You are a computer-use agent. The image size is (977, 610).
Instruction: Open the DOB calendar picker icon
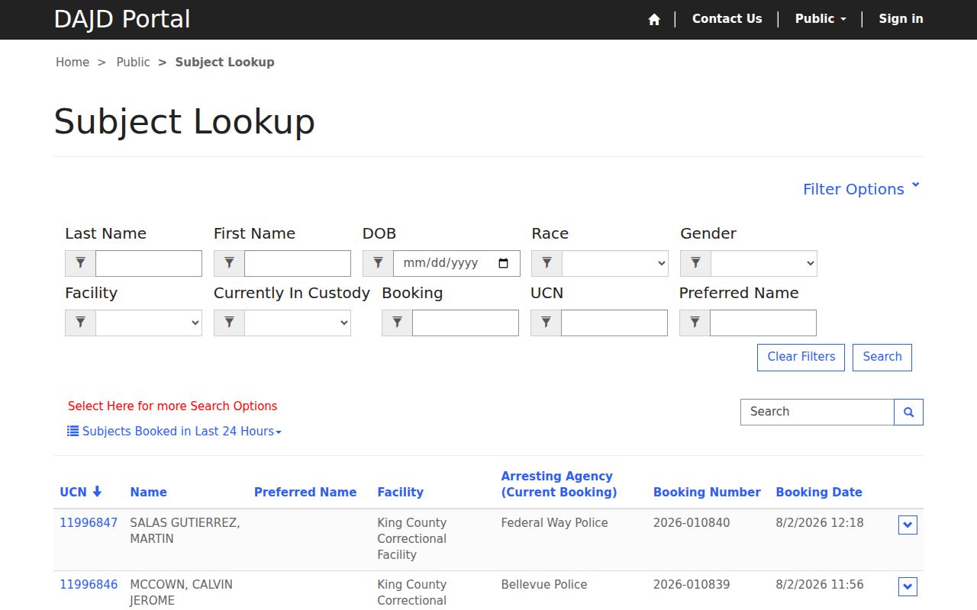click(503, 263)
